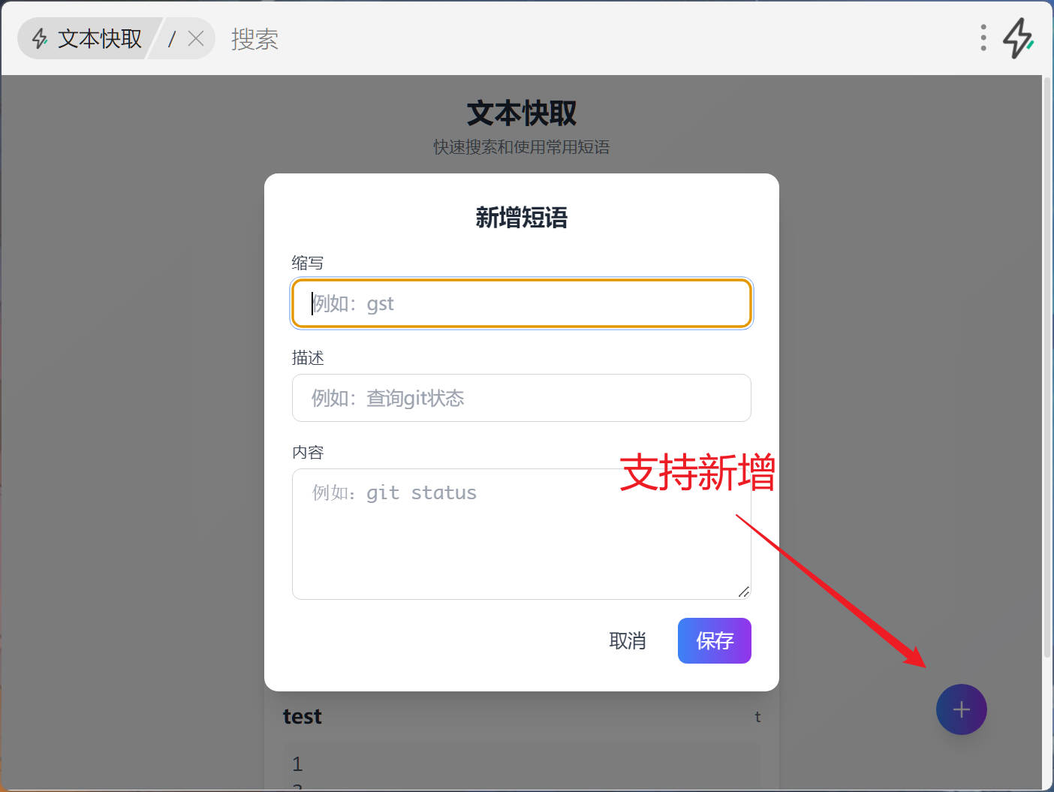Click the lightning logo at top right
Image resolution: width=1054 pixels, height=792 pixels.
(1018, 38)
